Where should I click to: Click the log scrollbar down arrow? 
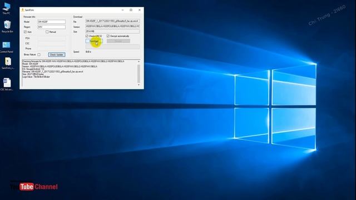click(x=139, y=85)
